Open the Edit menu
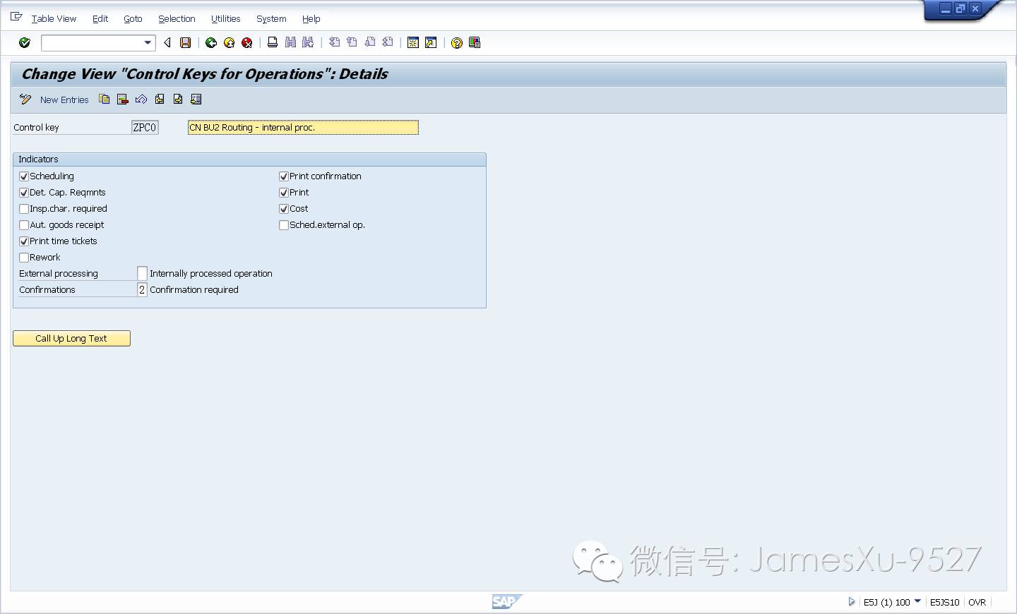This screenshot has height=614, width=1017. (100, 19)
